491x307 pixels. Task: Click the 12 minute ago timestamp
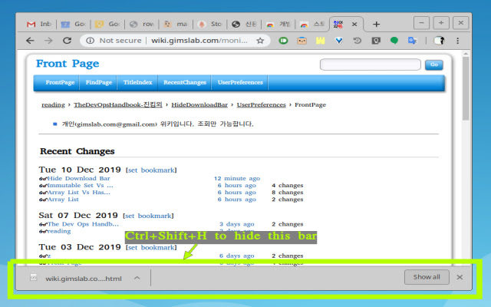click(237, 178)
